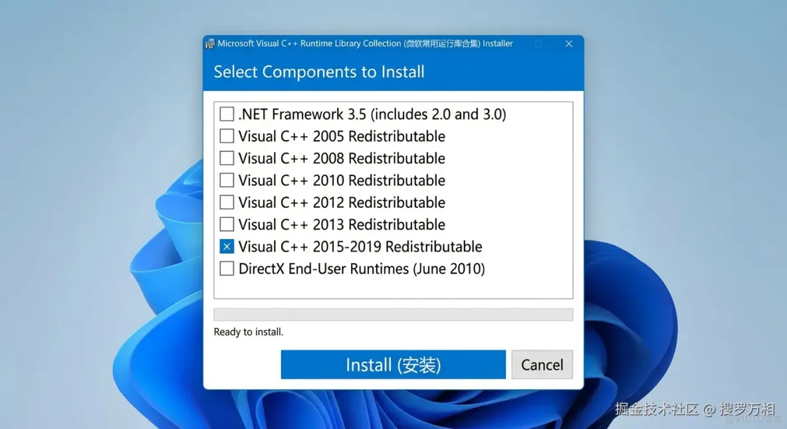Click the 'Ready to install.' status text

click(248, 332)
